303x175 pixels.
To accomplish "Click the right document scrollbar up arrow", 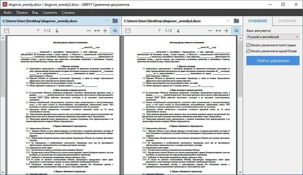I will (240, 38).
